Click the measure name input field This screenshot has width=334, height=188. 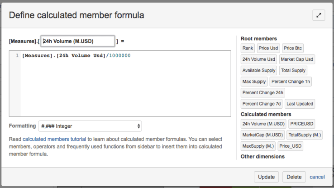tap(77, 41)
